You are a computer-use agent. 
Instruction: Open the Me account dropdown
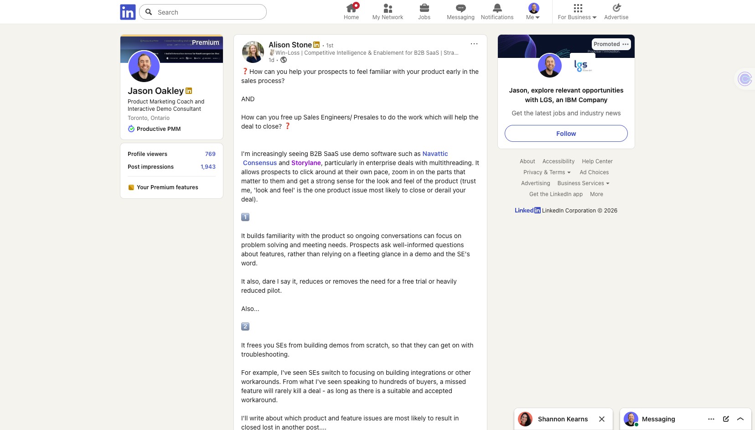click(x=533, y=12)
